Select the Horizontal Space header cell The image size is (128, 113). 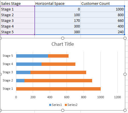click(x=58, y=3)
